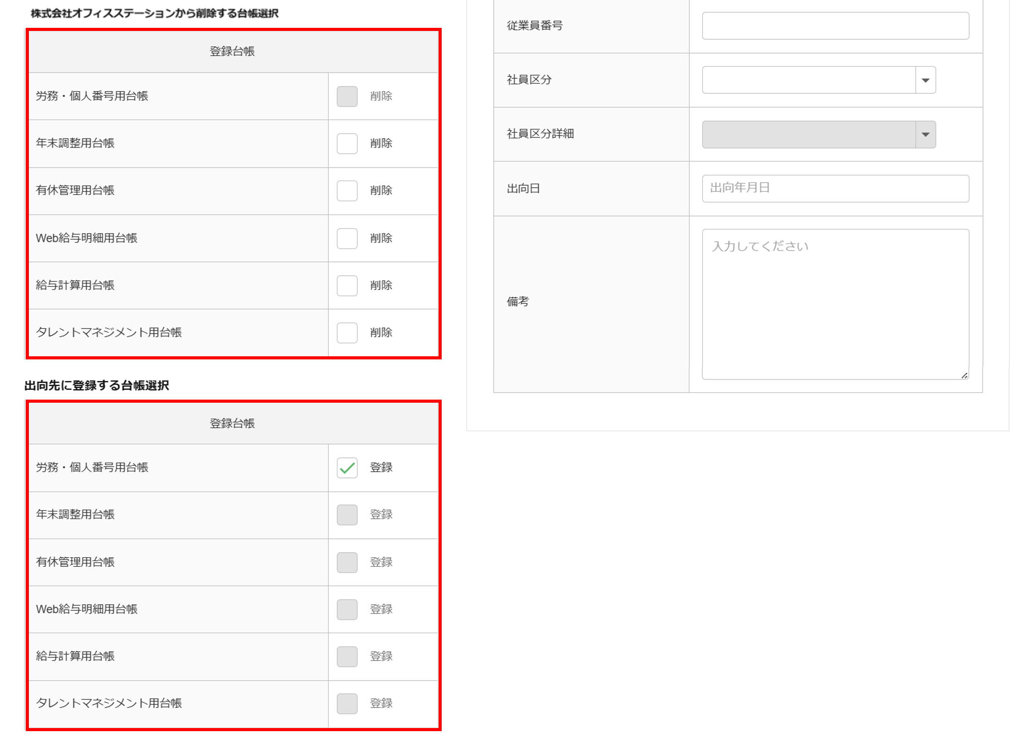Click 削除 label for 年末調整用台帳
The image size is (1033, 743).
tap(381, 143)
